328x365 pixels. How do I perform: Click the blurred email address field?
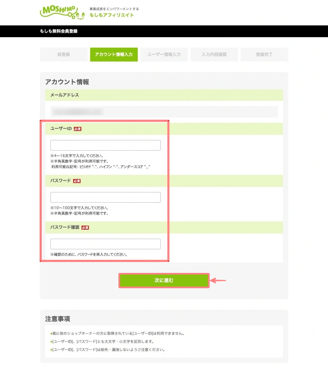164,112
